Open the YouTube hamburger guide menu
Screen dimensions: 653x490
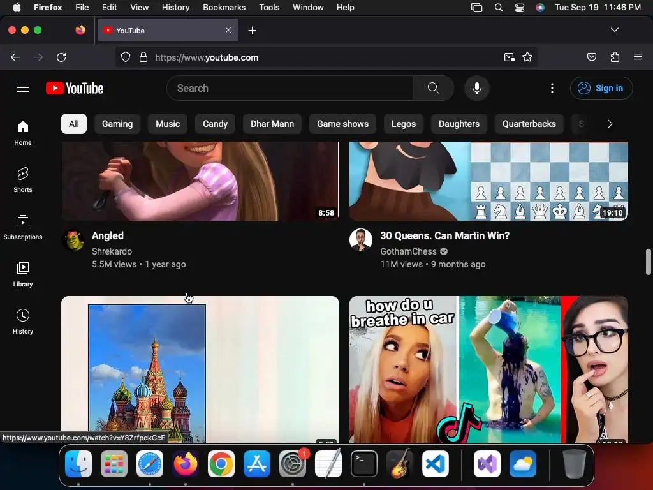coord(23,88)
